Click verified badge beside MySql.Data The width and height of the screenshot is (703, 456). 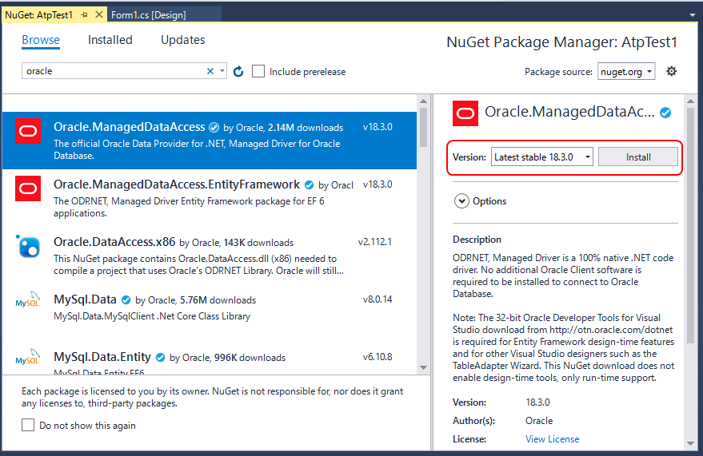(126, 299)
